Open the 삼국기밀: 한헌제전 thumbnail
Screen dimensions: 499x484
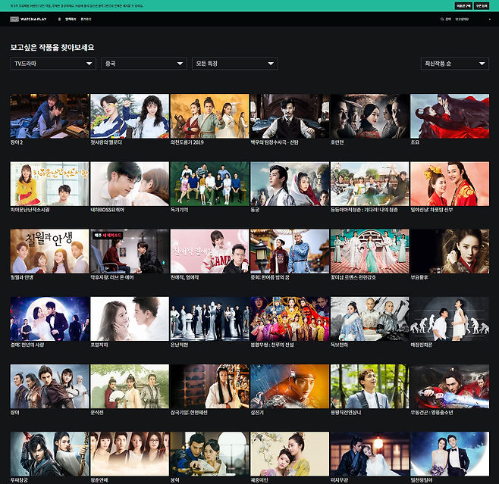pos(209,386)
